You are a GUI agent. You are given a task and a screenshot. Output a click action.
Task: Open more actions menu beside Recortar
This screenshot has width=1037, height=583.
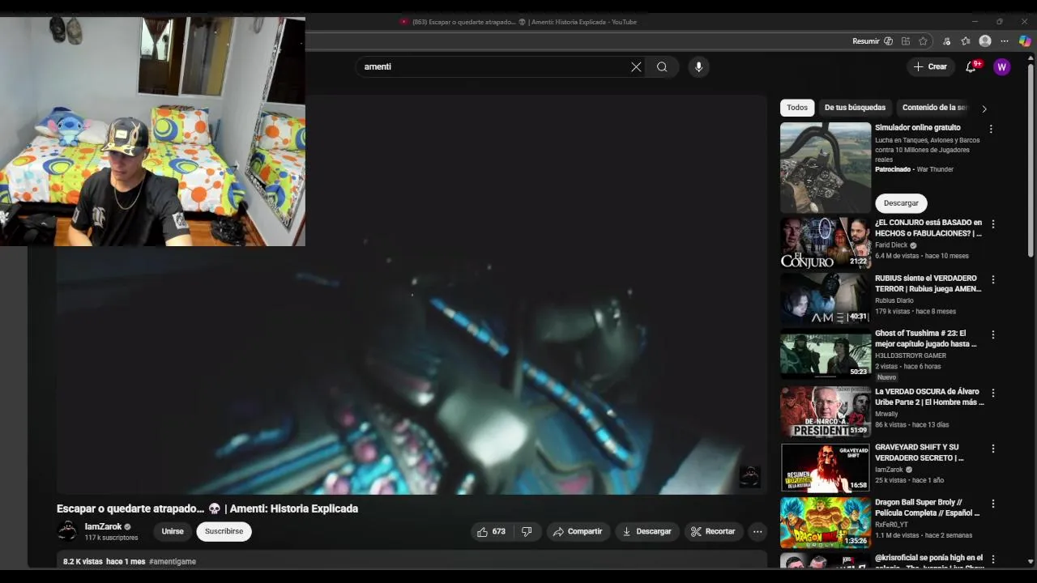(757, 531)
